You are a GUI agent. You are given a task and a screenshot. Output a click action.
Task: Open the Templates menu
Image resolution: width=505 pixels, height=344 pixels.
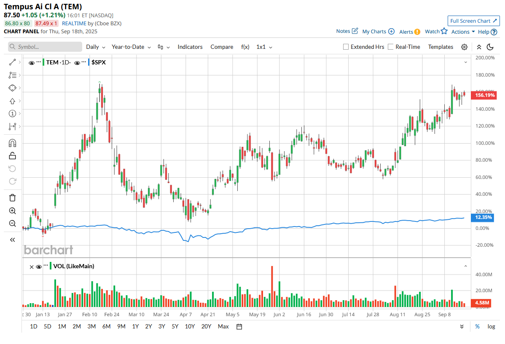441,47
